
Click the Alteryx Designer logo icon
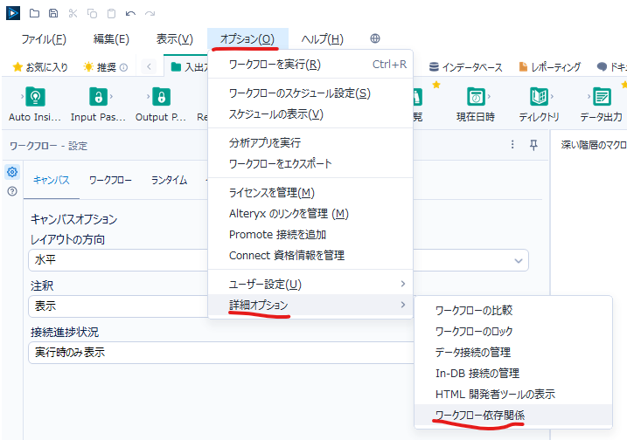pos(13,13)
